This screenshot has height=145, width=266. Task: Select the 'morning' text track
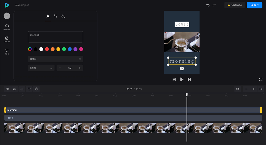click(x=133, y=110)
